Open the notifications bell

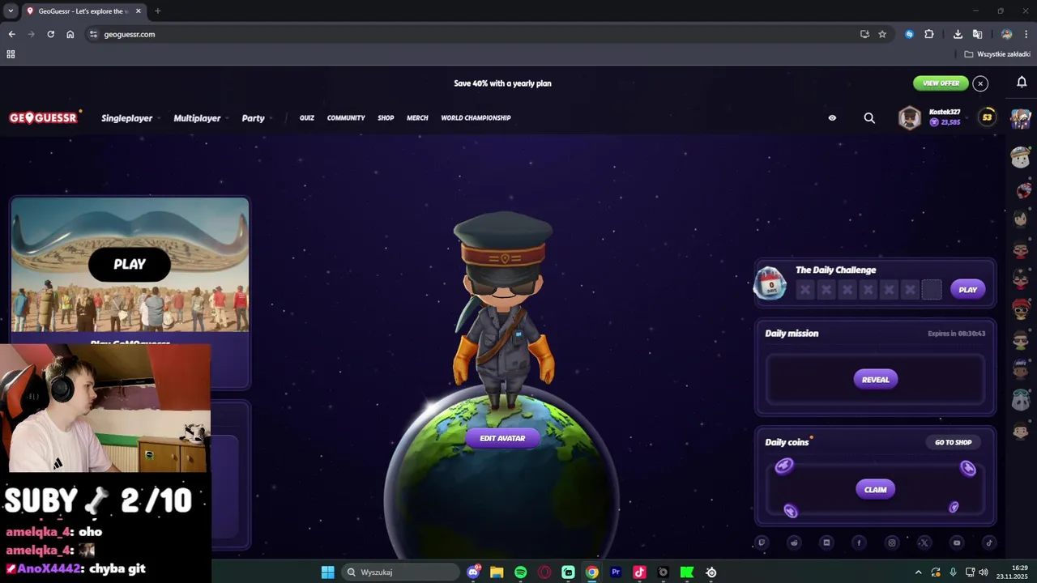point(1022,83)
